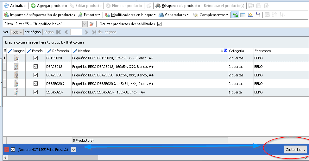Open the Exportar menu
This screenshot has height=161, width=309.
(x=89, y=15)
